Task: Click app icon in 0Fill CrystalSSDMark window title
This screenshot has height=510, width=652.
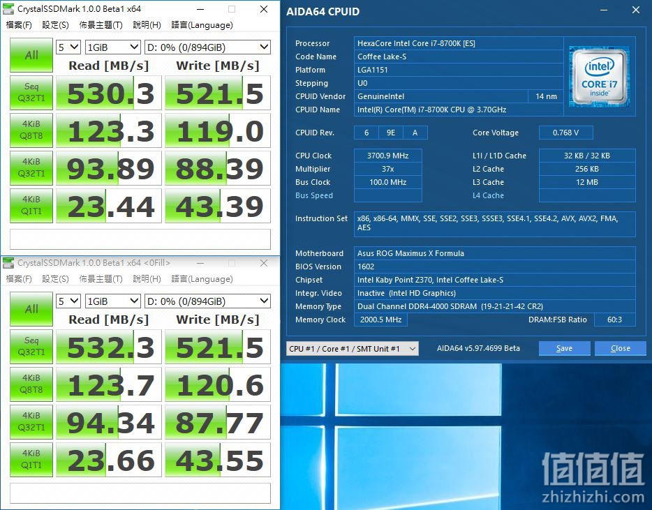Action: pos(8,263)
